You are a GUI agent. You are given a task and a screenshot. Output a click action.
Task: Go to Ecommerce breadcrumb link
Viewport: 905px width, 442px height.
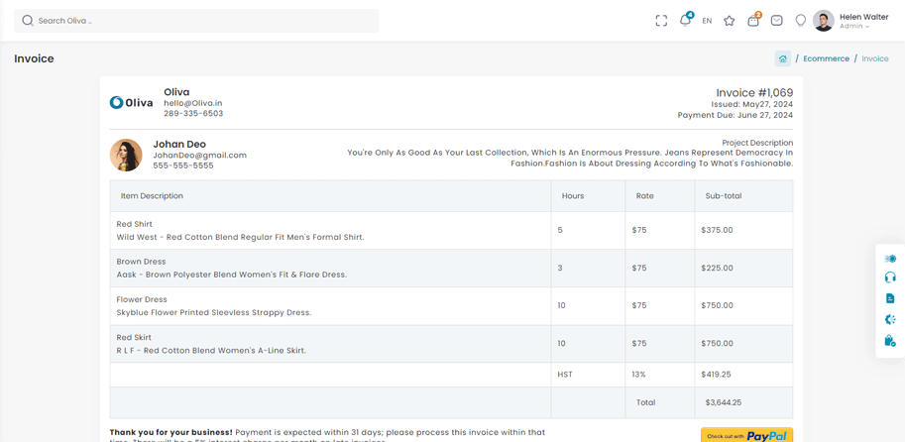(x=826, y=58)
